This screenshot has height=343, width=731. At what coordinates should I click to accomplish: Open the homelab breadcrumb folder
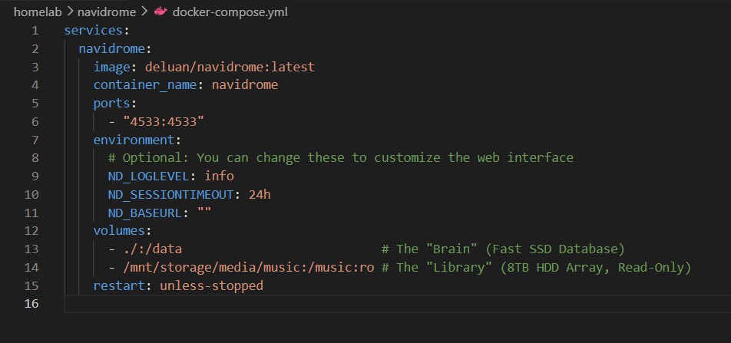[x=38, y=12]
